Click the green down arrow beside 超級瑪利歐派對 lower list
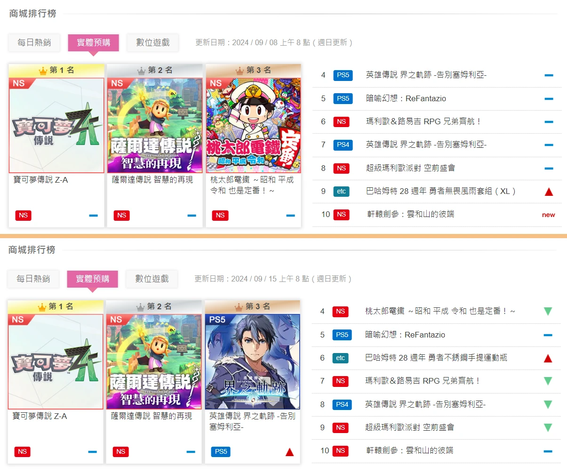The height and width of the screenshot is (474, 567). (x=548, y=427)
